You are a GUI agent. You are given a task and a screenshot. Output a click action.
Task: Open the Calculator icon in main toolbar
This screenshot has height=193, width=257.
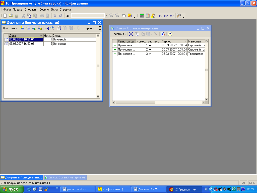[142, 16]
